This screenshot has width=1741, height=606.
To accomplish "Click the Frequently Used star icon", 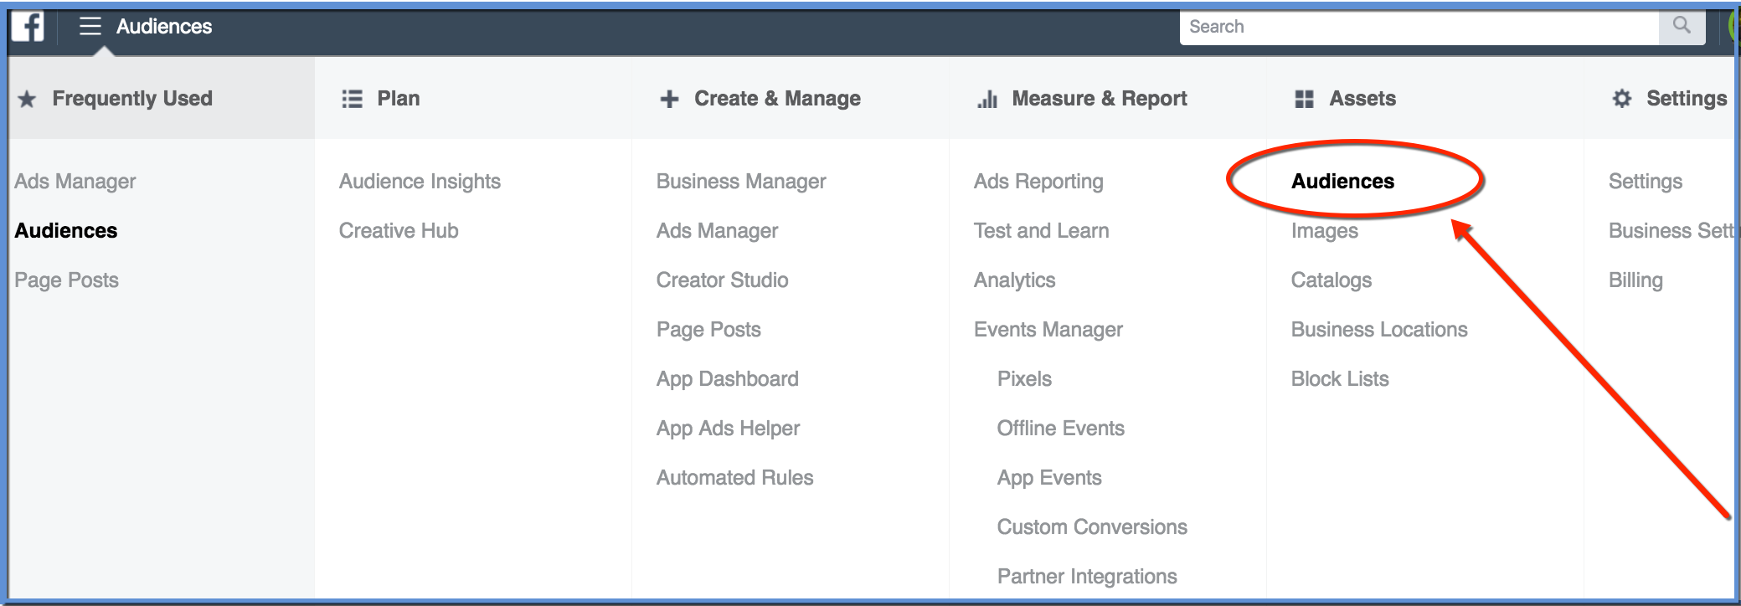I will pos(27,100).
